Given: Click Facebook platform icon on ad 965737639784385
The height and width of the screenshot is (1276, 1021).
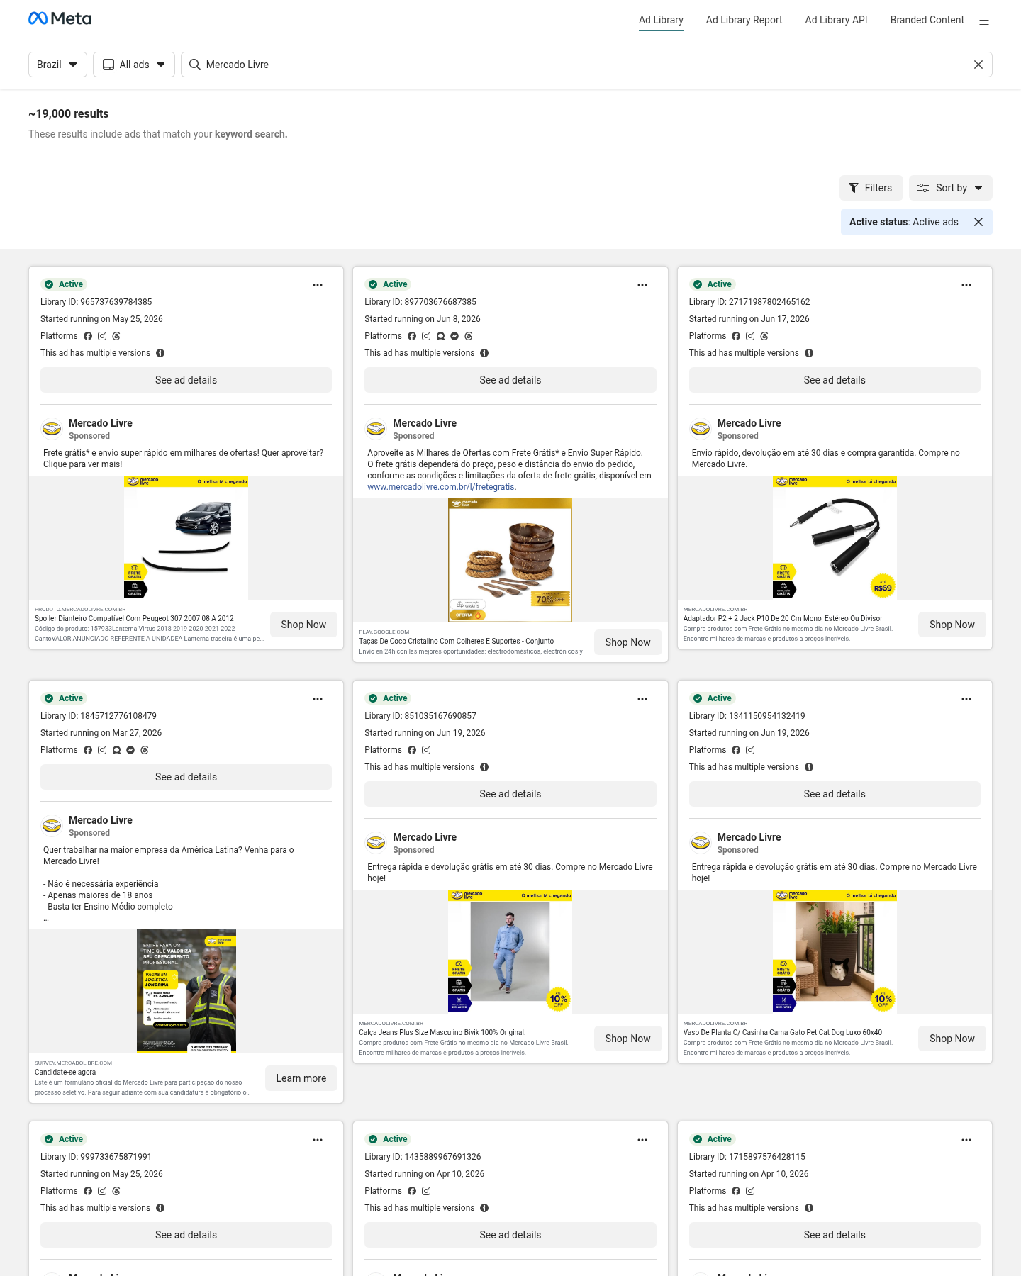Looking at the screenshot, I should [x=88, y=336].
